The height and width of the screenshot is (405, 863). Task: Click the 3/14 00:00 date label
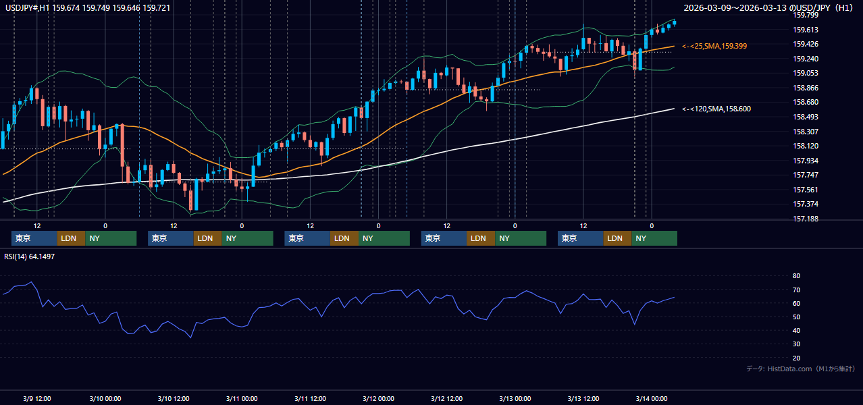click(652, 398)
